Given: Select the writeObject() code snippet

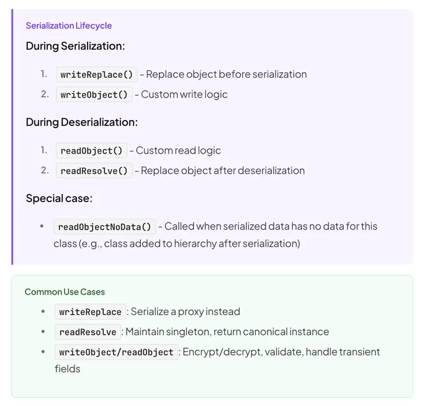Looking at the screenshot, I should [94, 95].
